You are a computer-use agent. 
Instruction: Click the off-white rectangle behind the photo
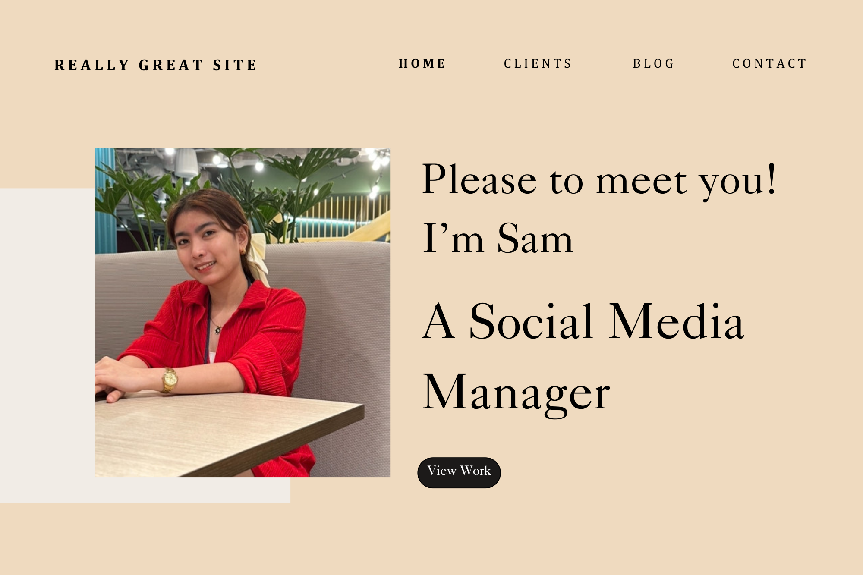(47, 345)
